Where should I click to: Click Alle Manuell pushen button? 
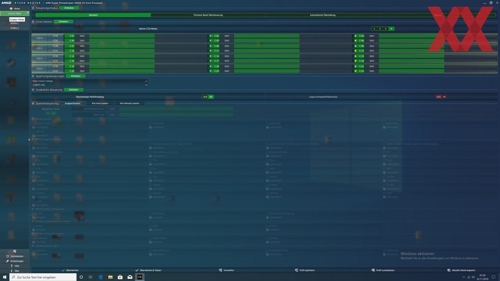click(129, 103)
